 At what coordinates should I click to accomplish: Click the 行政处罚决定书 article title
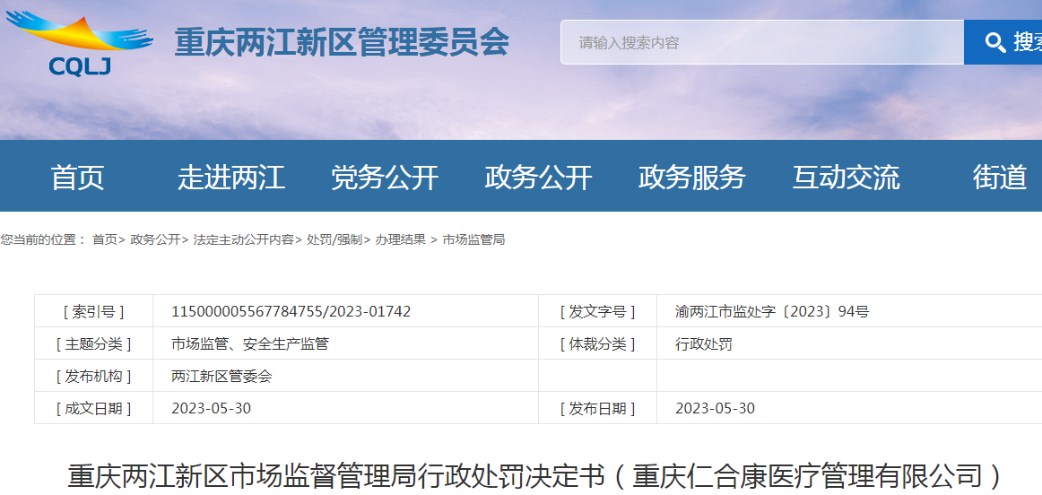(x=535, y=476)
